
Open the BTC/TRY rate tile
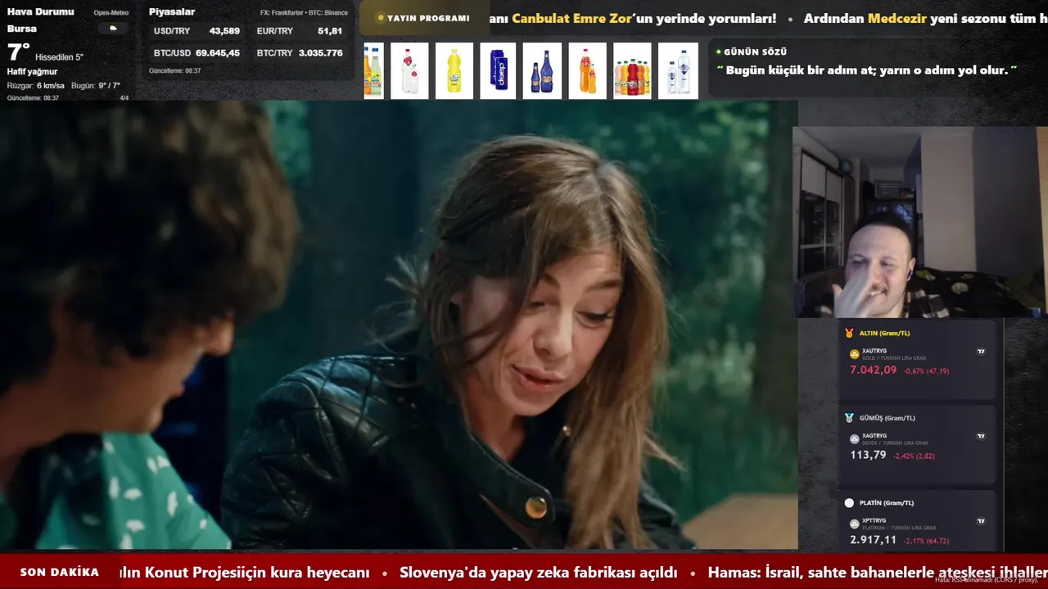point(300,53)
